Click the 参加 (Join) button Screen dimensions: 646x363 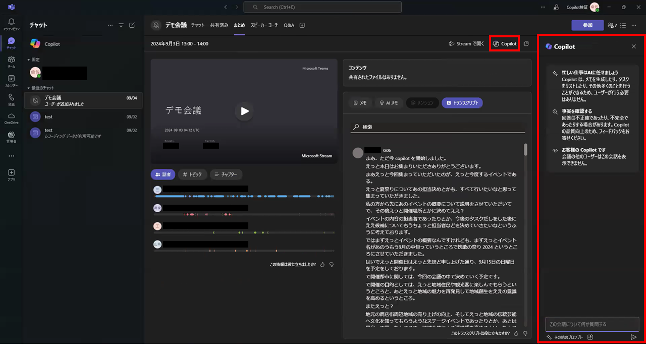[587, 25]
